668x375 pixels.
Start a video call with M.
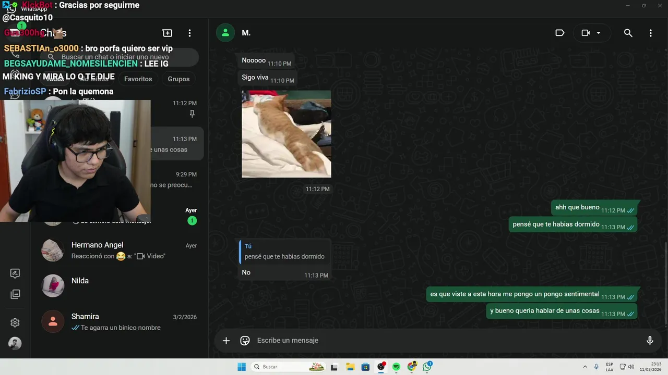(586, 33)
